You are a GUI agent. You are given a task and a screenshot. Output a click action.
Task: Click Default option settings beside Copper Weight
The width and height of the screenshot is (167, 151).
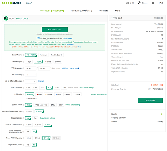click(47, 118)
